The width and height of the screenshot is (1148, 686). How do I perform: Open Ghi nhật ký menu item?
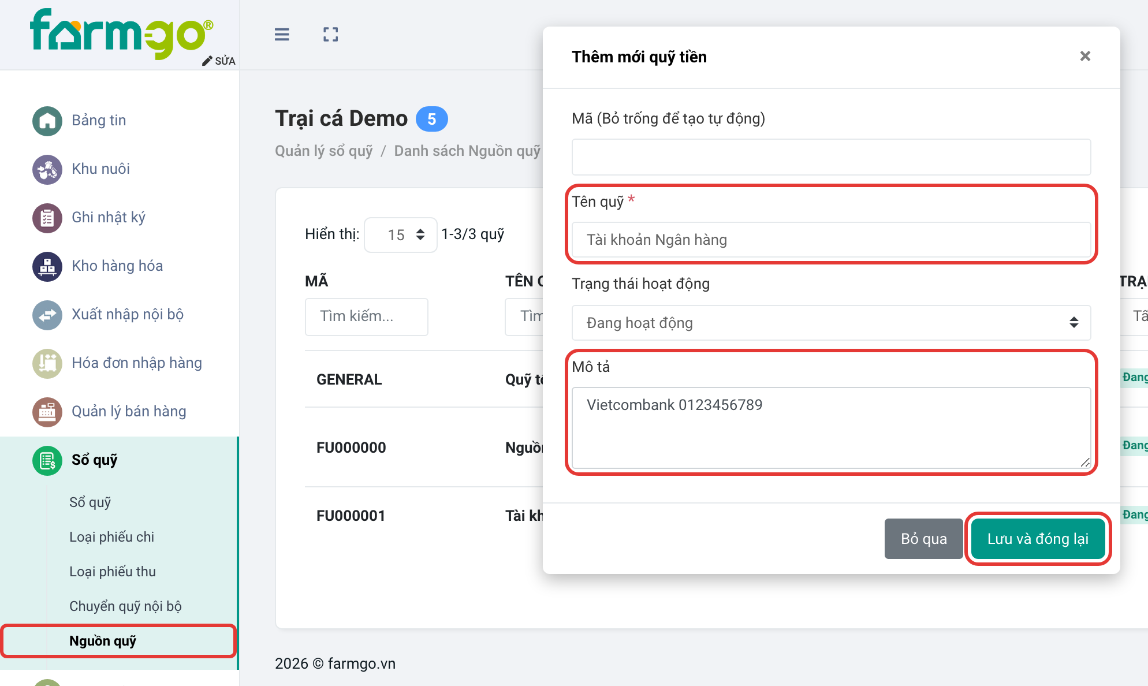click(109, 217)
